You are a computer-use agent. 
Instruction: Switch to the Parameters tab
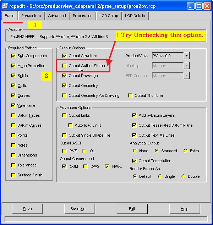click(31, 16)
